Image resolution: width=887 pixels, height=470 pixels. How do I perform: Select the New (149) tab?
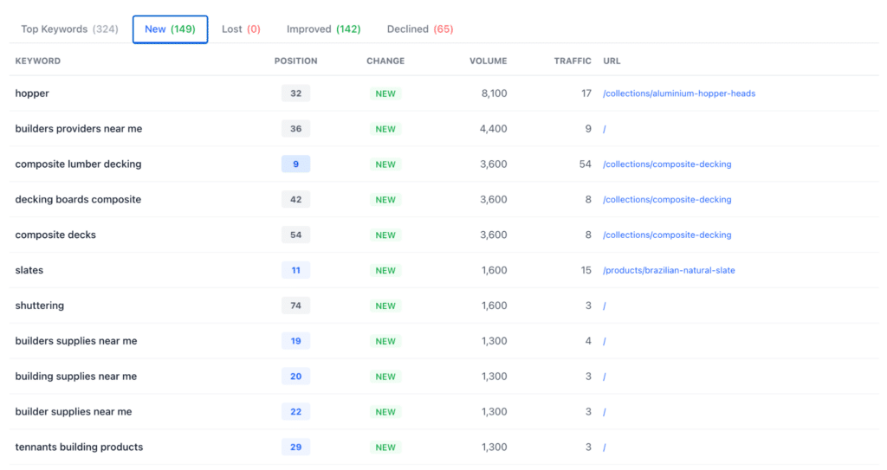[171, 29]
